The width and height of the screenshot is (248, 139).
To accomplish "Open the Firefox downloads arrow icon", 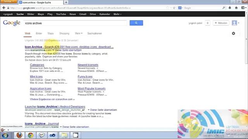I will (230, 8).
